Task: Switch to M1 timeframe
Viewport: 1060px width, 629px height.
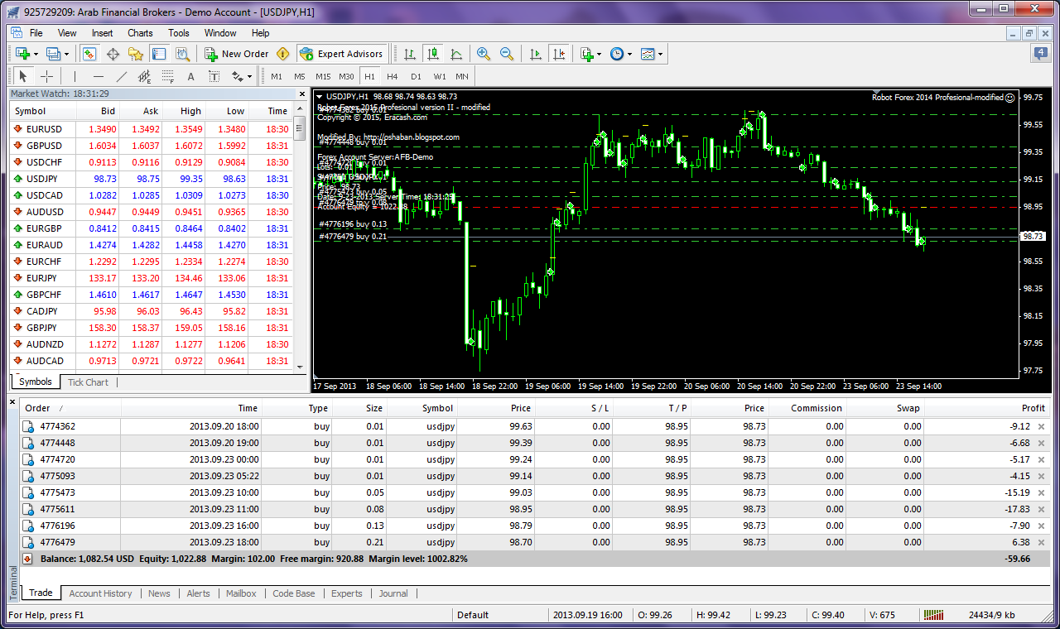Action: 277,76
